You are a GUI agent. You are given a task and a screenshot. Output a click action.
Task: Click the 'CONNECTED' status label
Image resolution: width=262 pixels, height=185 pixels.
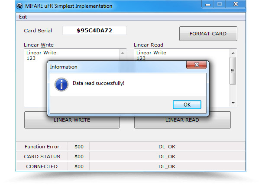pyautogui.click(x=42, y=166)
